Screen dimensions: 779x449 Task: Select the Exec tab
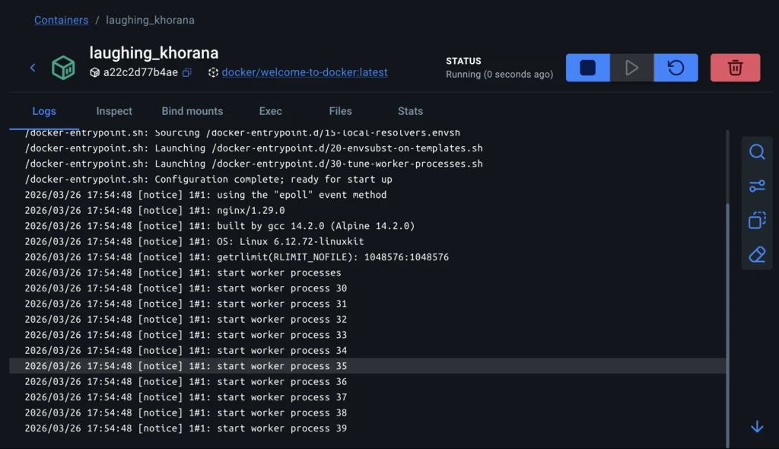click(x=270, y=111)
